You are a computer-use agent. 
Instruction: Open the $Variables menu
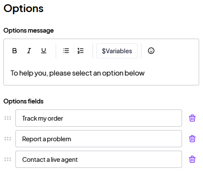tap(117, 51)
